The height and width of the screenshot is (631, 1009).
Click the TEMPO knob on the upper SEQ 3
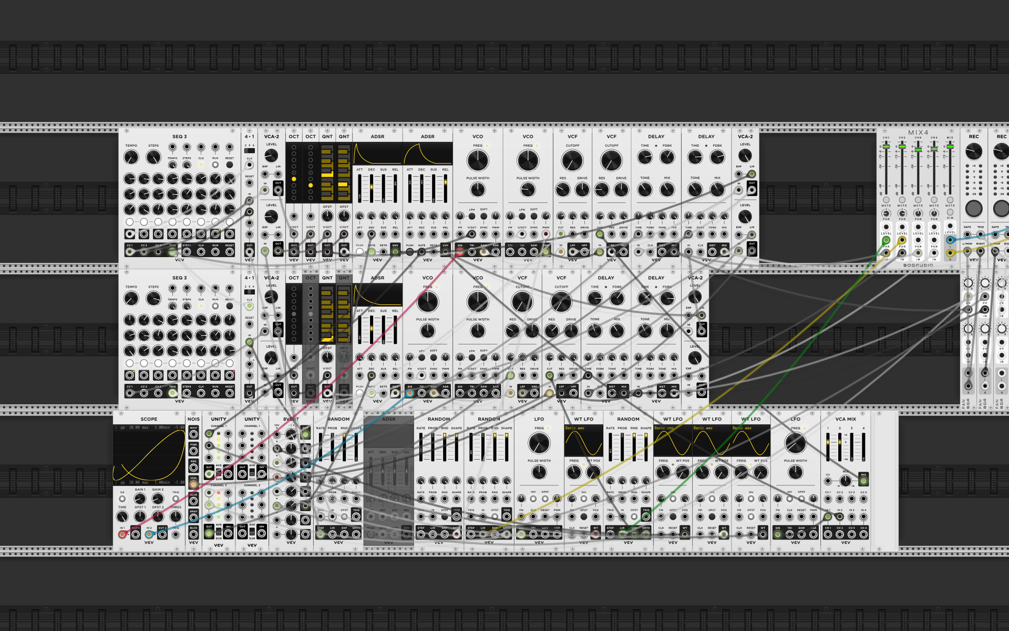coord(131,157)
